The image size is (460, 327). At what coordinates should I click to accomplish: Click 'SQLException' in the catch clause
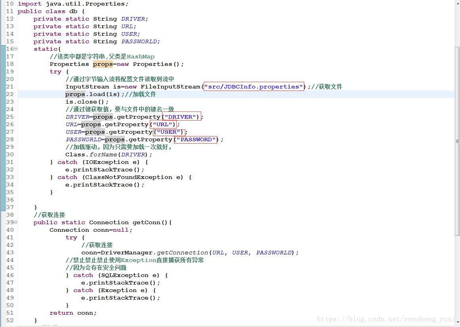(x=125, y=275)
